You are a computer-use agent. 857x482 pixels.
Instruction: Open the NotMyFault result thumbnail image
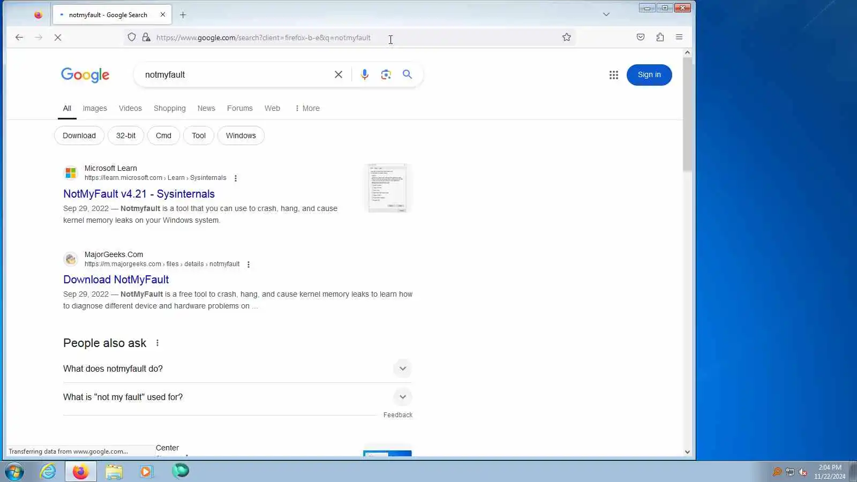pyautogui.click(x=388, y=188)
